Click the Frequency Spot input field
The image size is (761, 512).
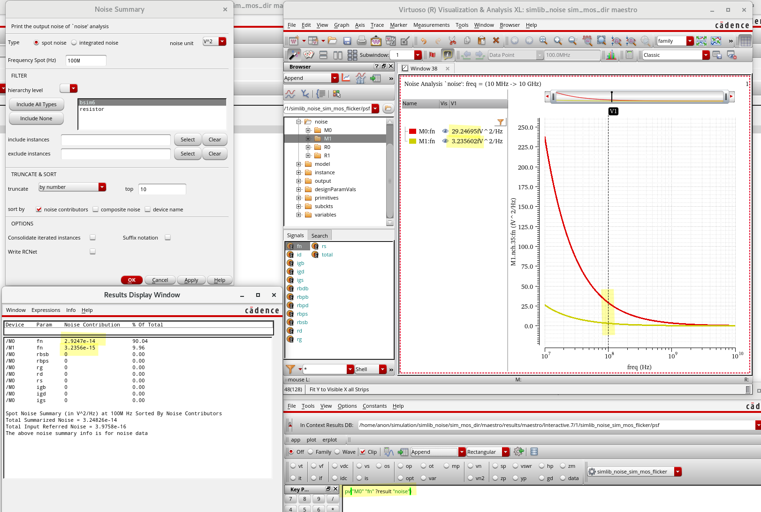click(86, 60)
